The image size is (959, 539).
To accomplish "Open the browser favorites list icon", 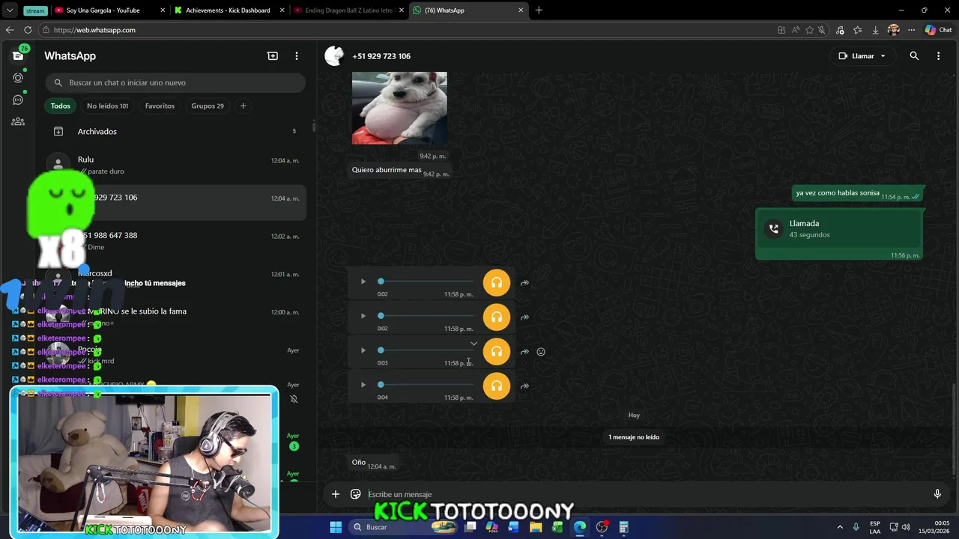I will pos(858,30).
